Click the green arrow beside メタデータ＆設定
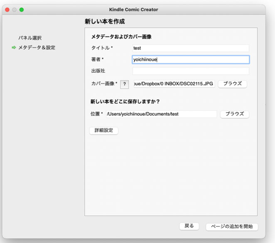Screen dimensions: 275x243 (14, 48)
